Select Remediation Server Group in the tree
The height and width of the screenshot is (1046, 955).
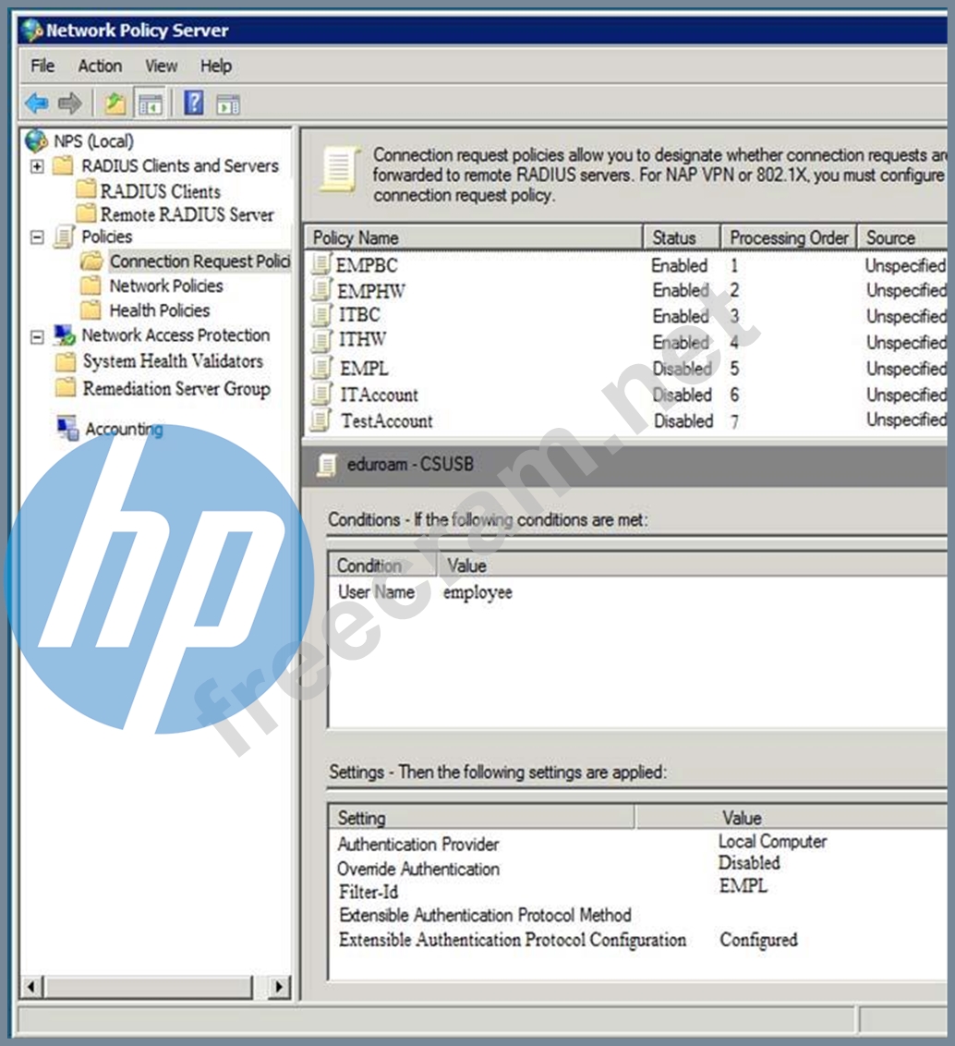[x=176, y=388]
